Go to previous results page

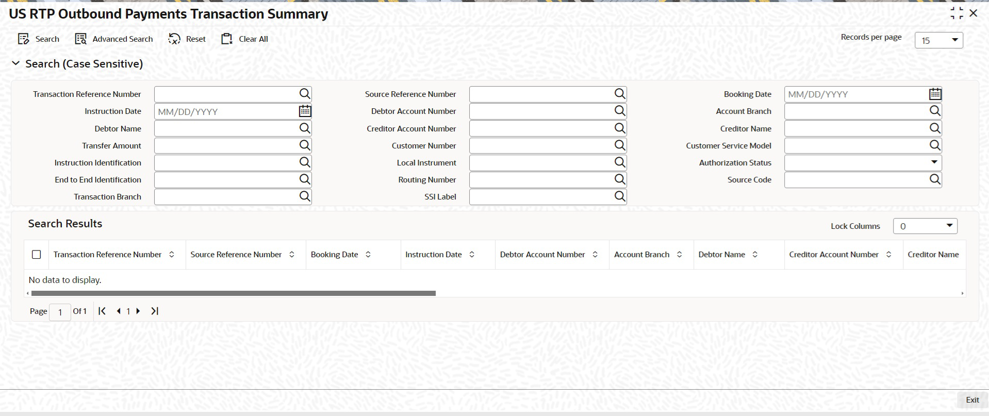pyautogui.click(x=119, y=311)
